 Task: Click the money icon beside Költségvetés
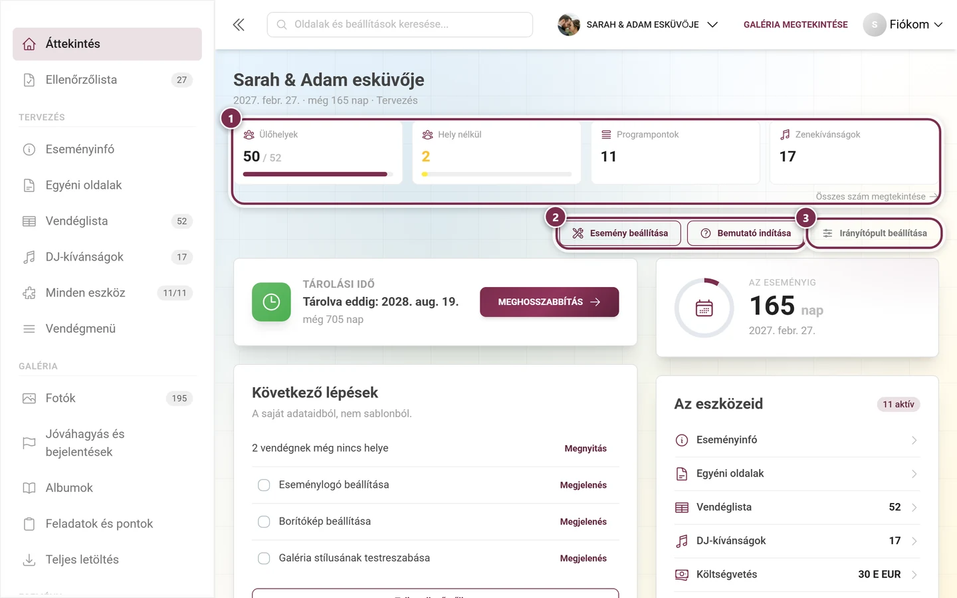coord(682,575)
